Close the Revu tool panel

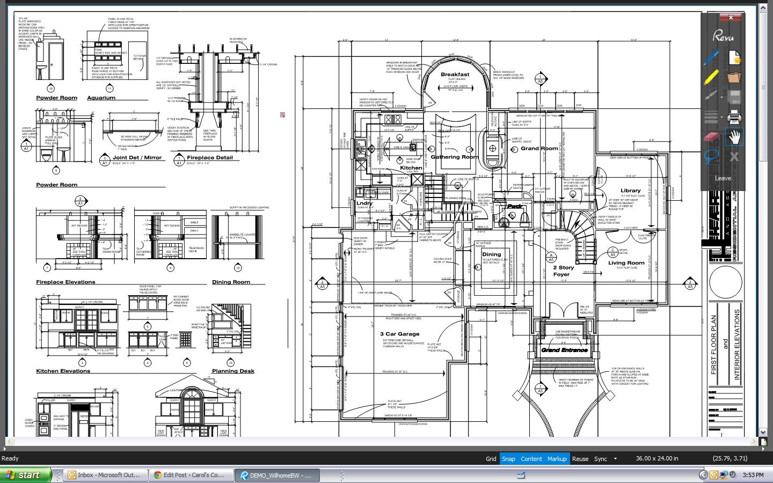pyautogui.click(x=731, y=18)
